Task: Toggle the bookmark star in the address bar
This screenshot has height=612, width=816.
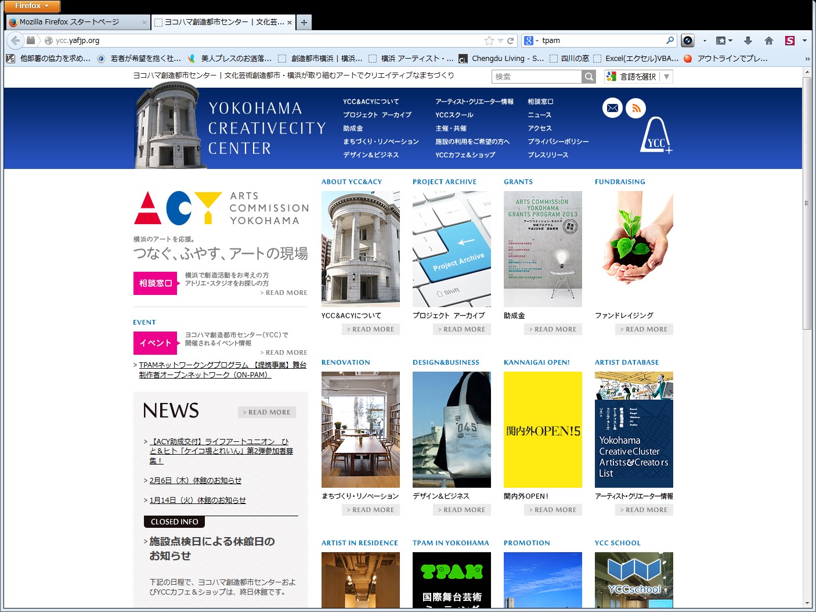Action: click(488, 40)
